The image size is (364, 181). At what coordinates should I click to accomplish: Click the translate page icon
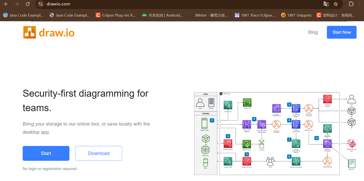pos(326,4)
